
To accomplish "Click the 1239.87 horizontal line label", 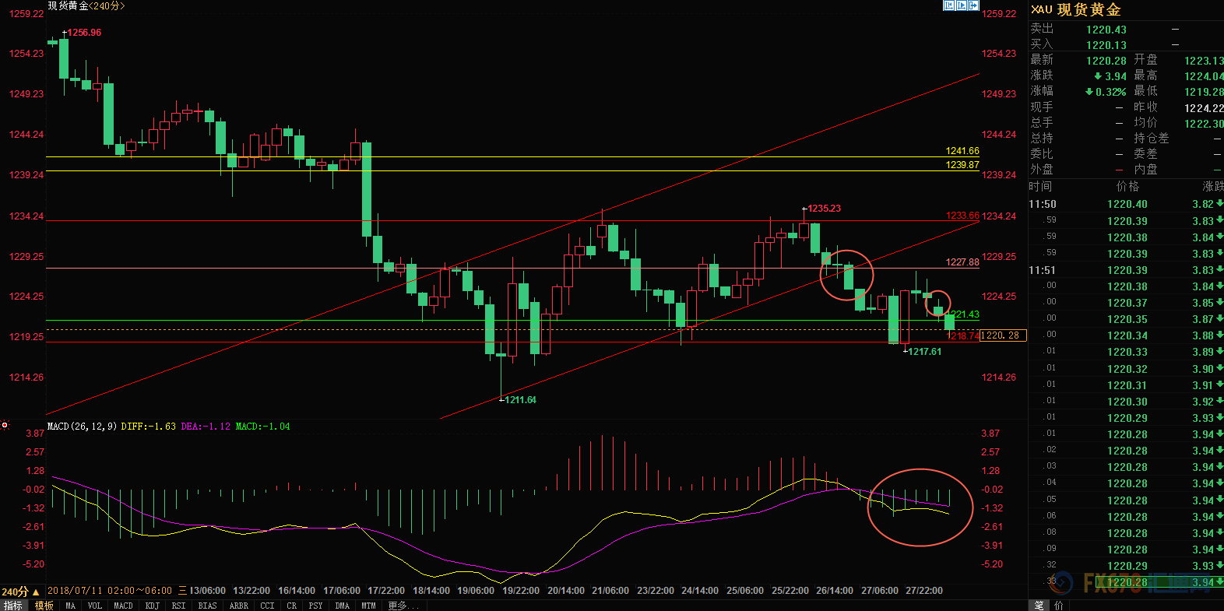I will (962, 165).
